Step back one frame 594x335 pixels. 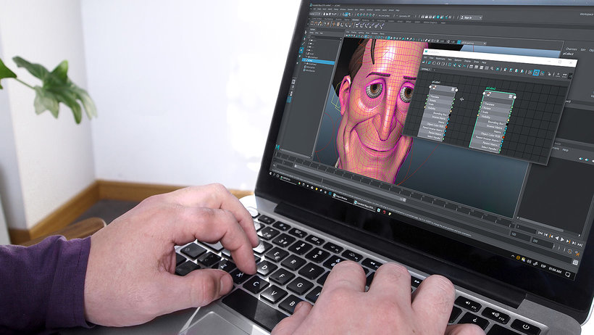click(x=546, y=235)
